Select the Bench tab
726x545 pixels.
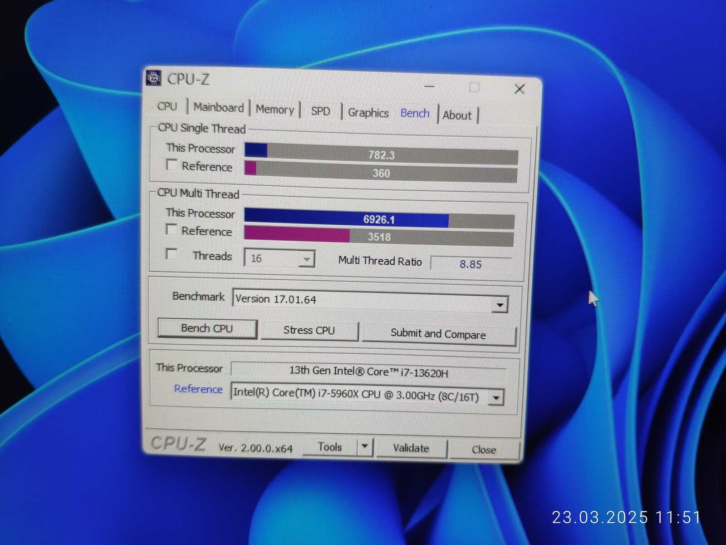point(415,114)
